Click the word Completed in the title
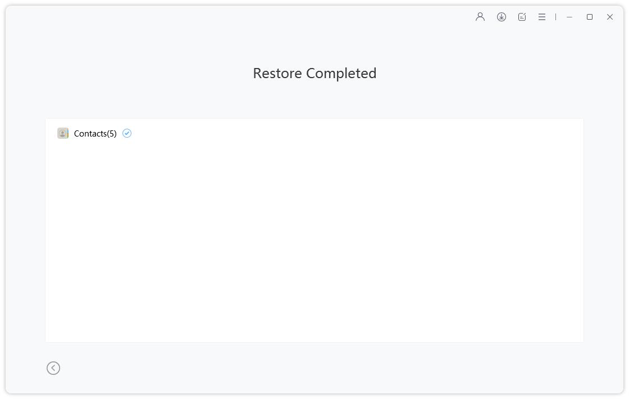 341,74
